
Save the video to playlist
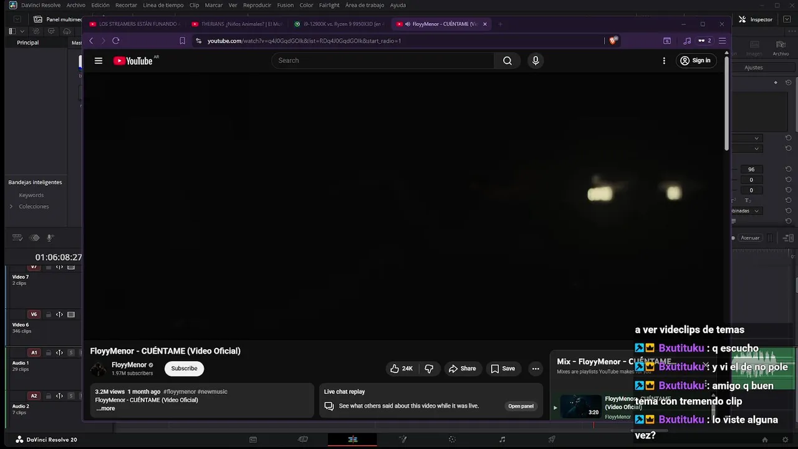click(x=502, y=369)
